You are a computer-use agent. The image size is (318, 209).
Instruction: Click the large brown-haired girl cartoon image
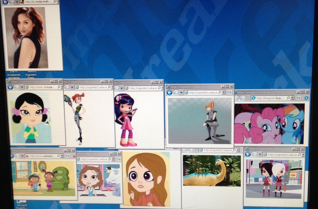pyautogui.click(x=146, y=179)
